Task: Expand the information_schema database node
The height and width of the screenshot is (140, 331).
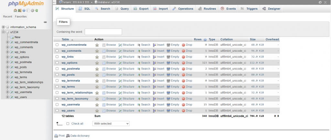Action: pos(3,27)
